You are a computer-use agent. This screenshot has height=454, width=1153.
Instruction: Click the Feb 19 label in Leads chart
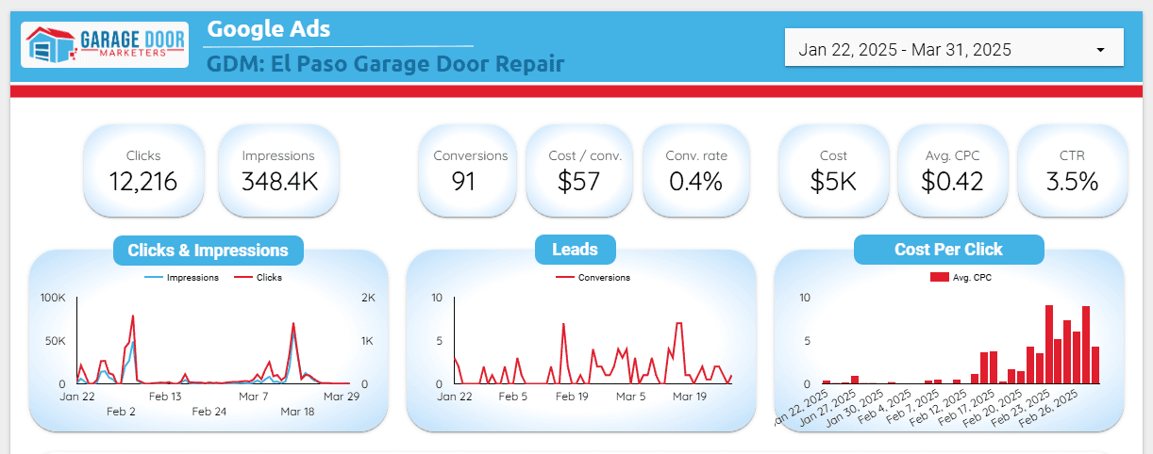coord(572,397)
